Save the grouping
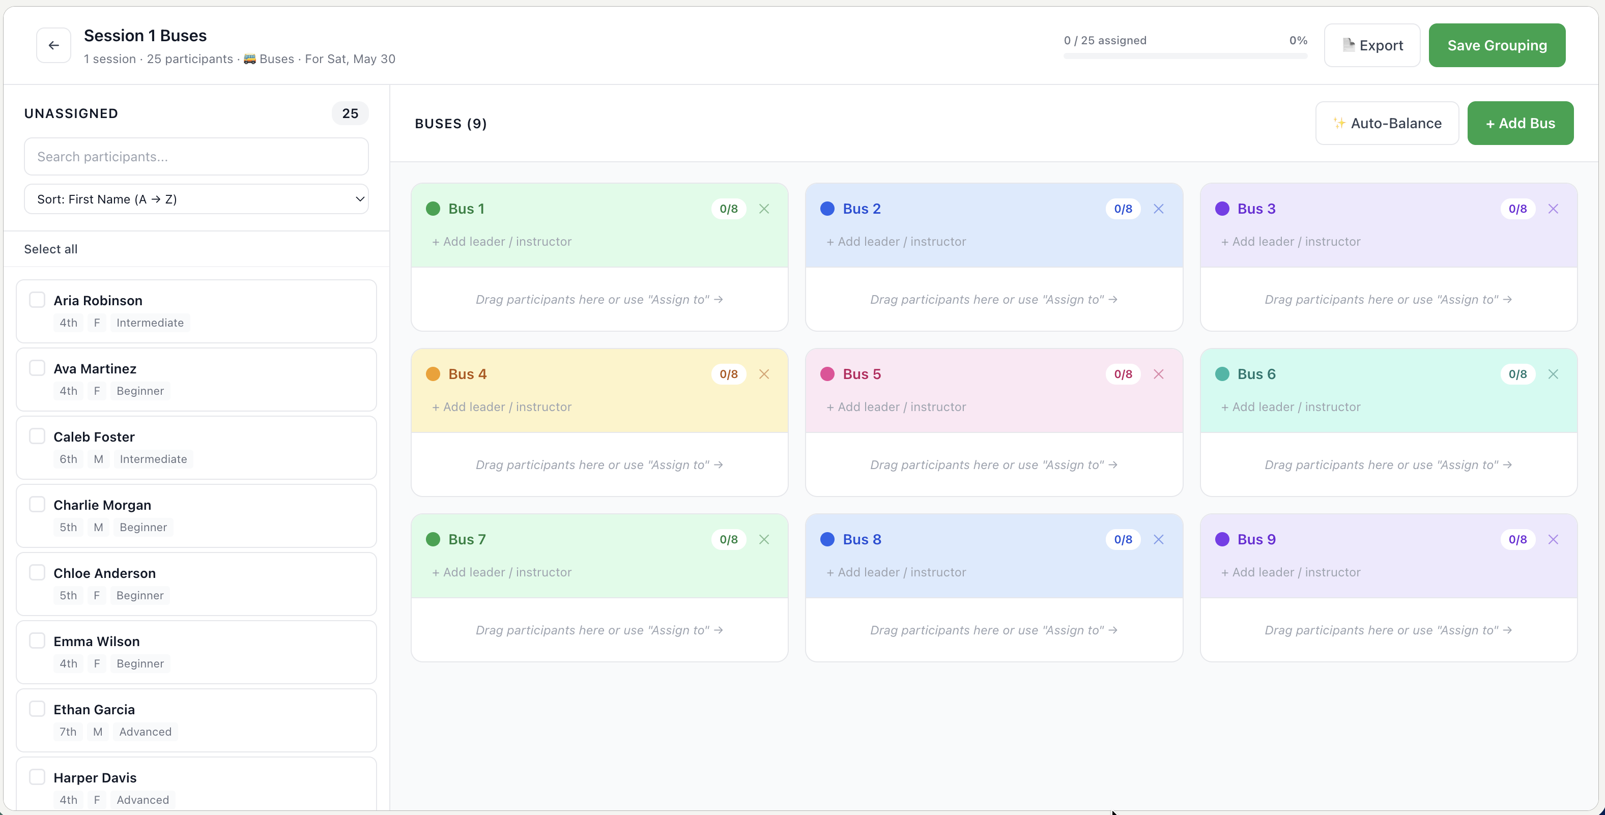Viewport: 1605px width, 815px height. click(x=1497, y=45)
